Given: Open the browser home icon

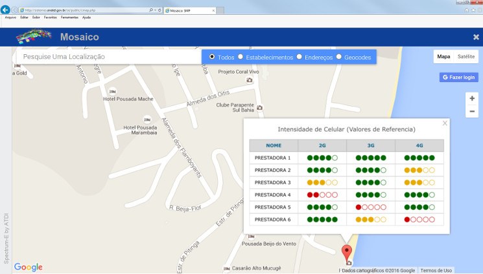Looking at the screenshot, I should (x=467, y=10).
